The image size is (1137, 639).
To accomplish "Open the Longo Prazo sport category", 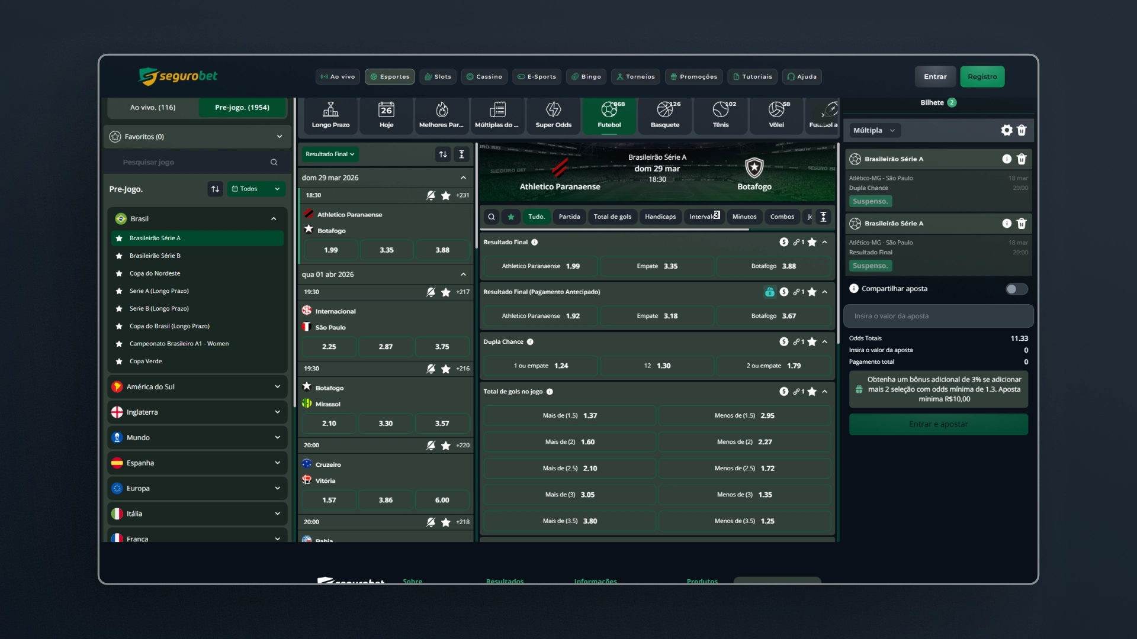I will [x=330, y=115].
